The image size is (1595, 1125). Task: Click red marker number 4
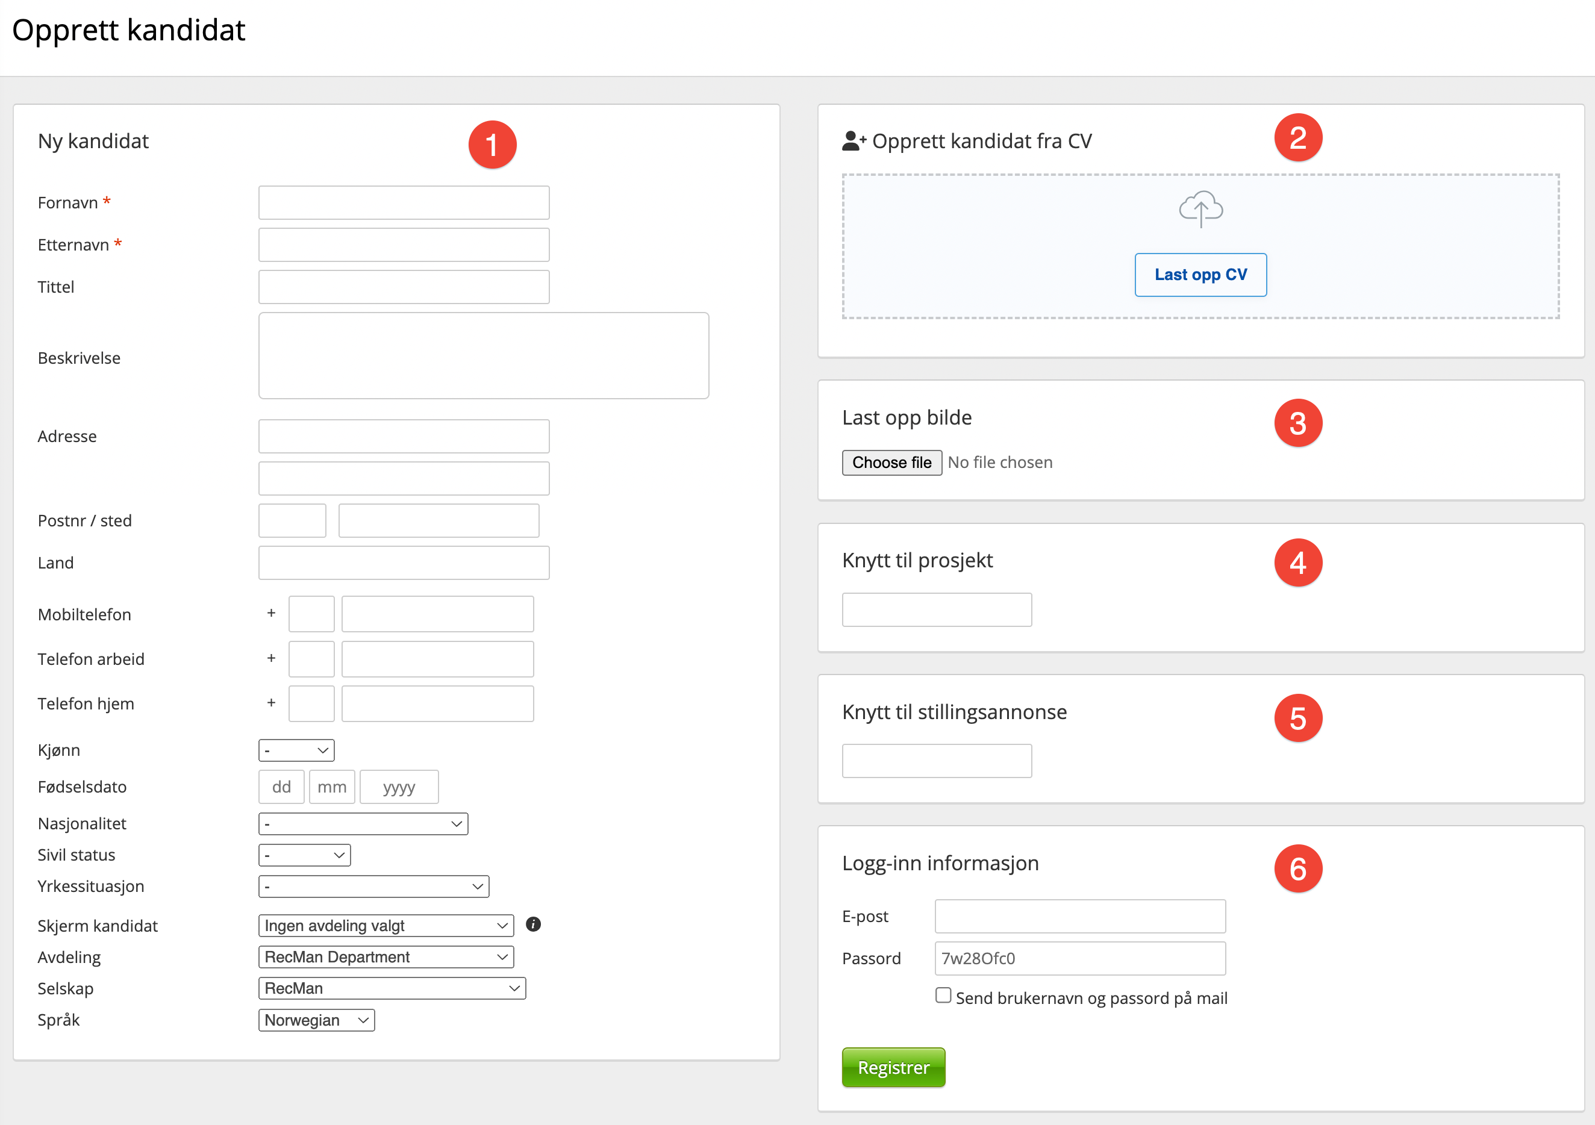(x=1297, y=562)
